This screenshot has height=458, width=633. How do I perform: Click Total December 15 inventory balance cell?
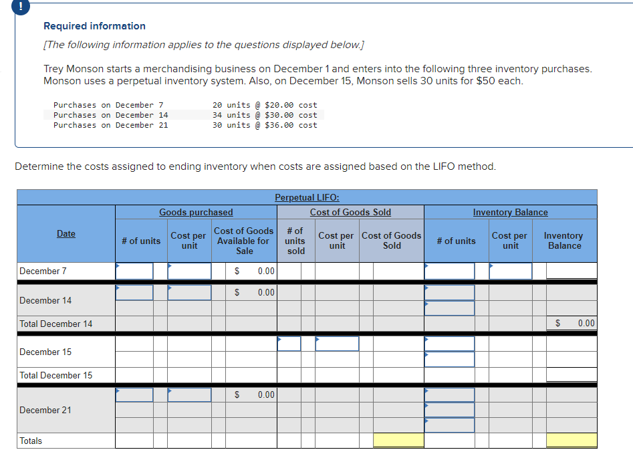coord(572,375)
